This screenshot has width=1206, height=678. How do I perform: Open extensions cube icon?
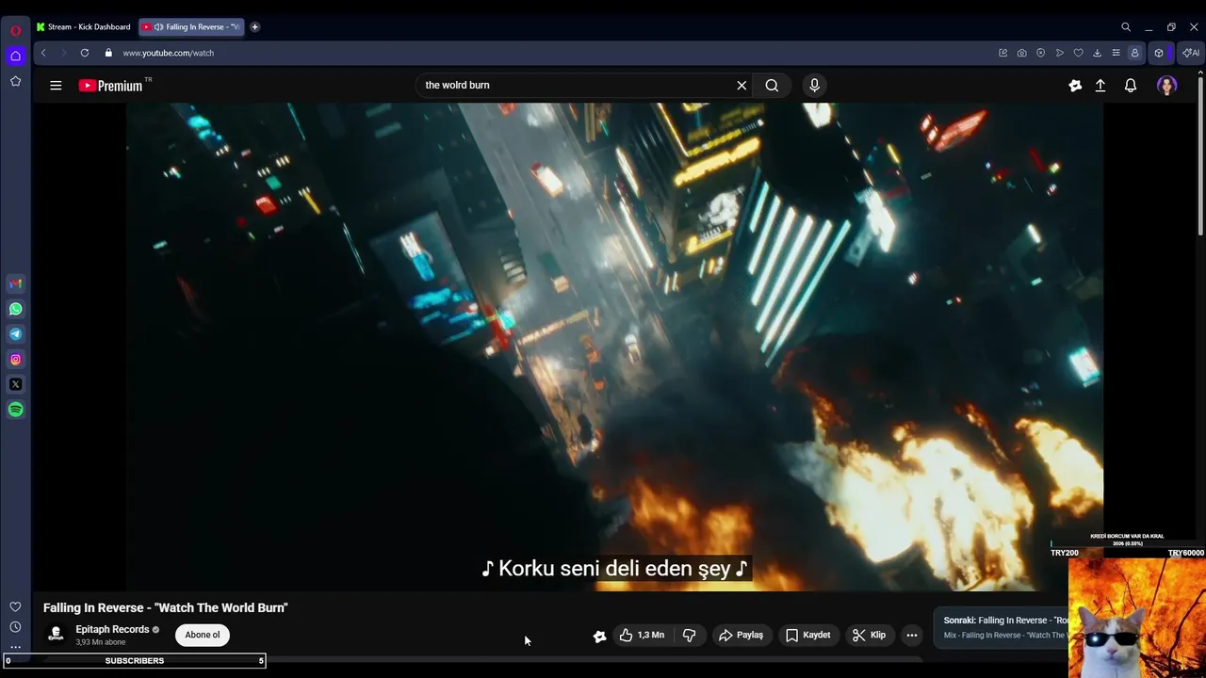click(x=1159, y=53)
